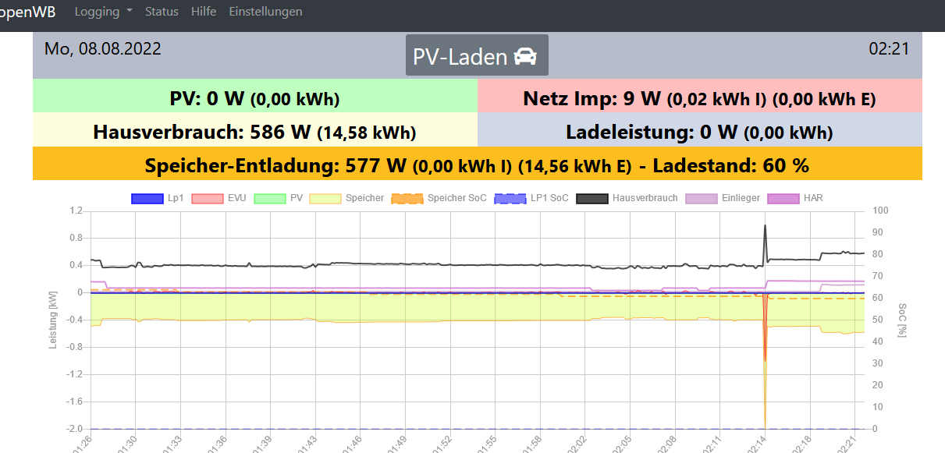This screenshot has height=453, width=945.
Task: Toggle Speicher SoC dataset in legend
Action: pos(439,198)
